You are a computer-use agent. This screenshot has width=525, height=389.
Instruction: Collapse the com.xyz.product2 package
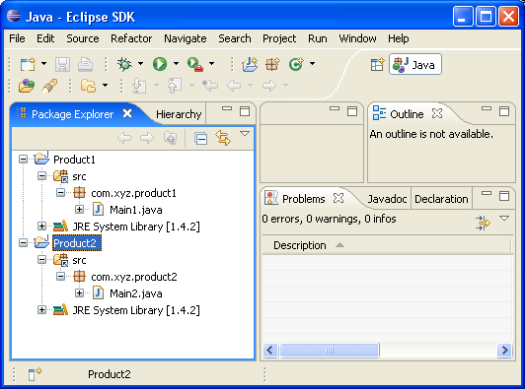(60, 276)
